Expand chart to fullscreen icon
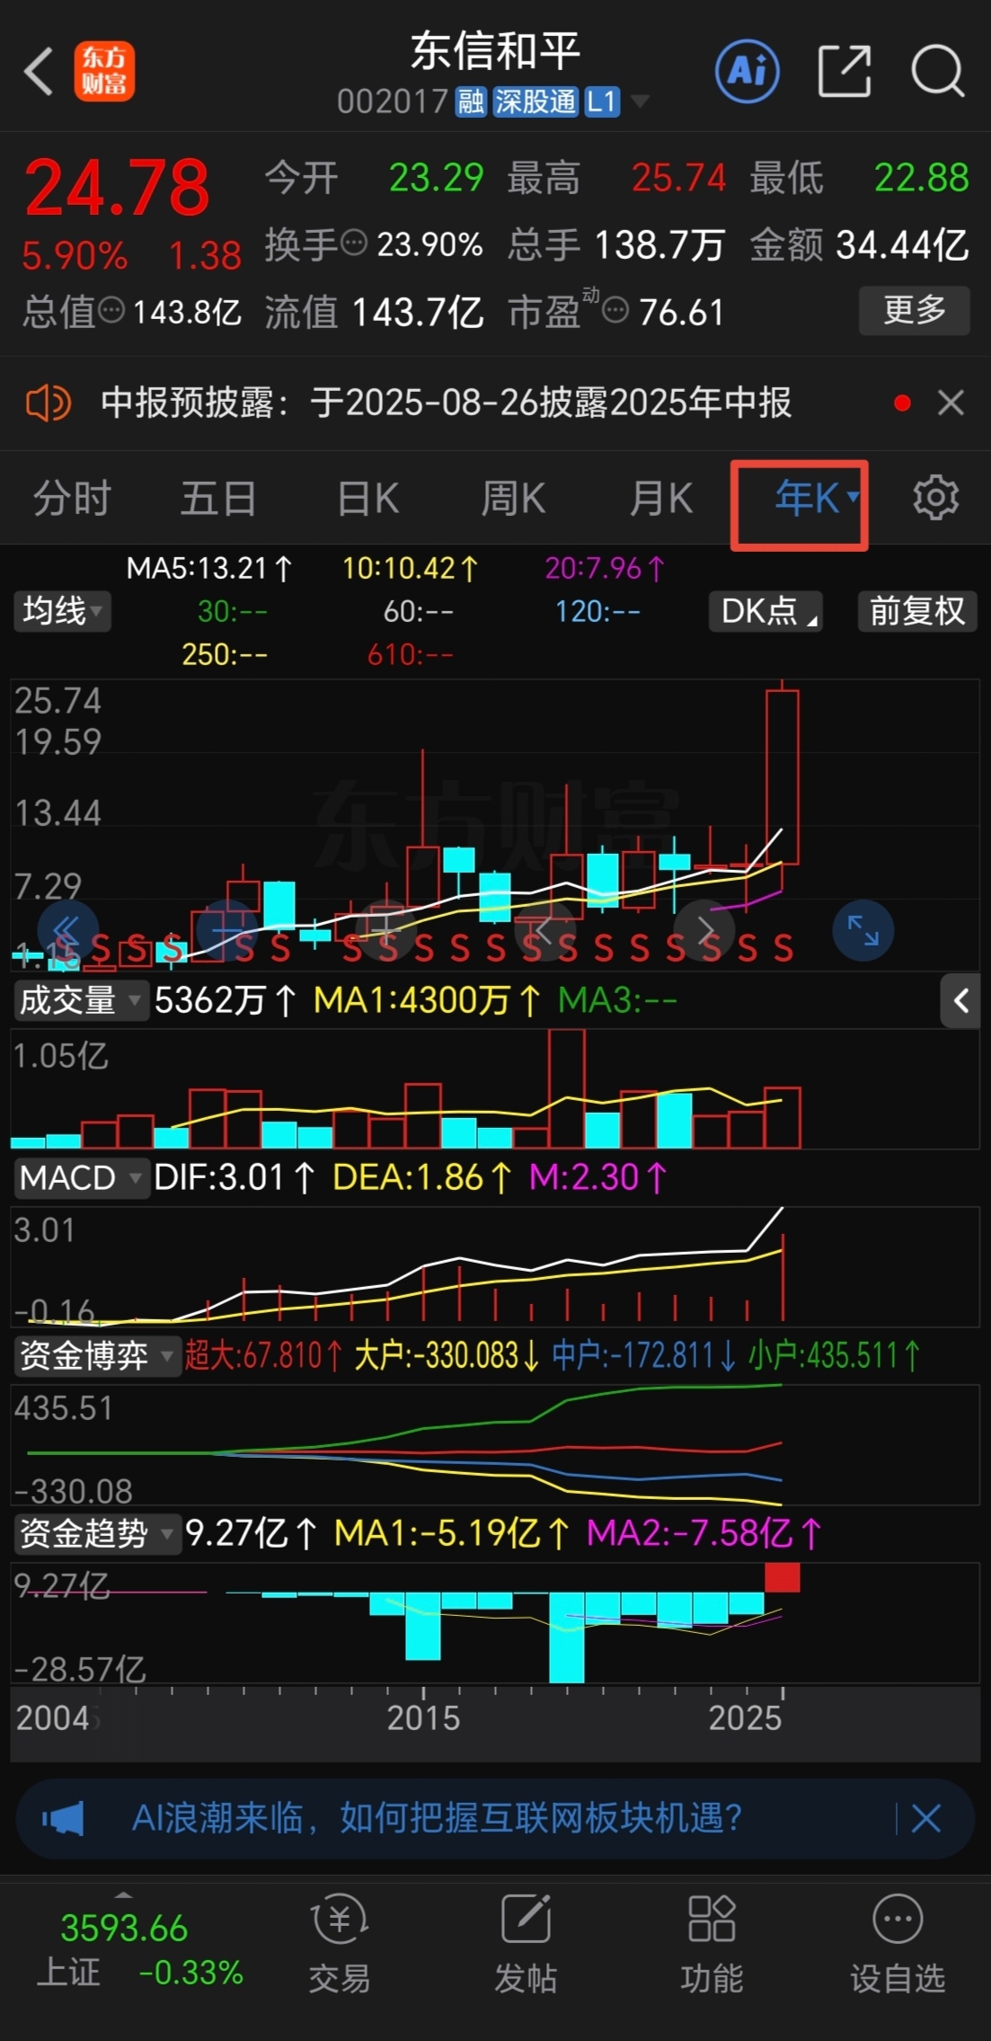 tap(863, 930)
